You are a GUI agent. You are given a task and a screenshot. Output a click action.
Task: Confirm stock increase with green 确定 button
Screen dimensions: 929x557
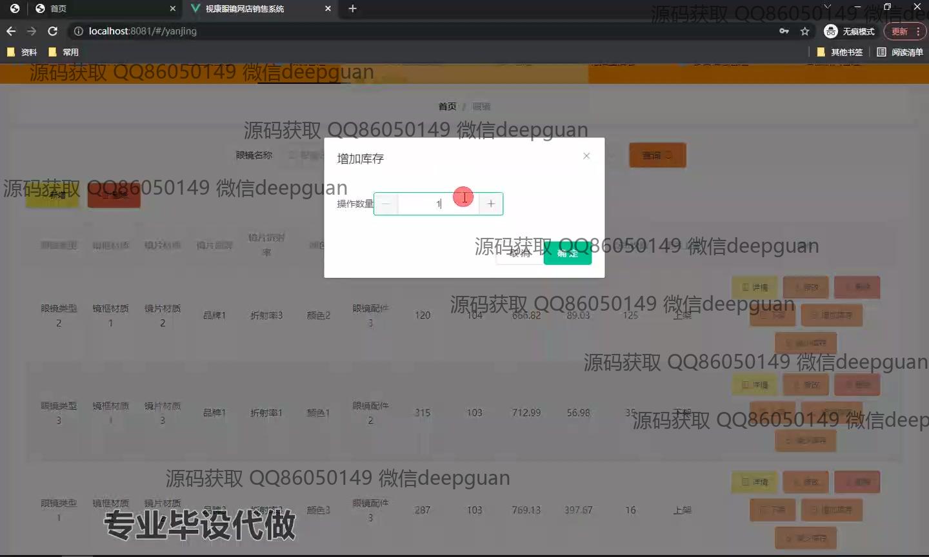click(x=567, y=254)
